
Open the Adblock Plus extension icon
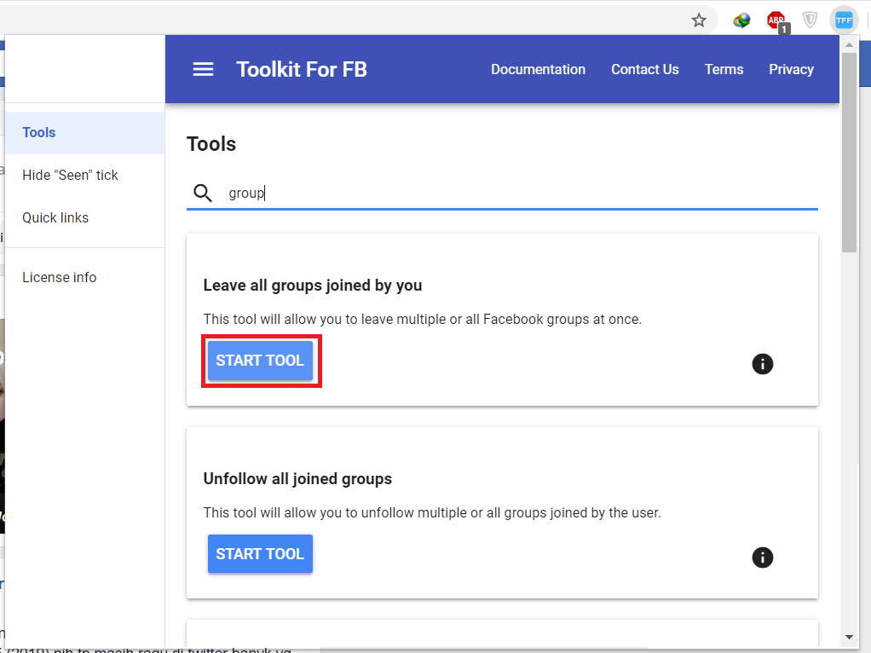[x=776, y=20]
